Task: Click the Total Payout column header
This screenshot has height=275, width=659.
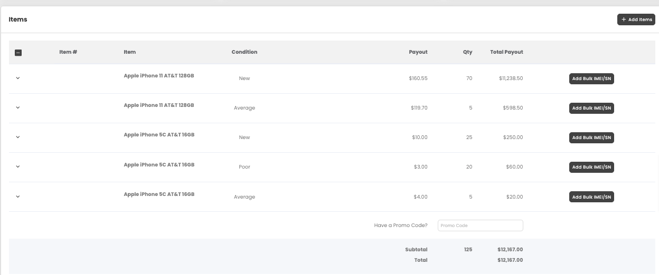Action: pyautogui.click(x=506, y=52)
